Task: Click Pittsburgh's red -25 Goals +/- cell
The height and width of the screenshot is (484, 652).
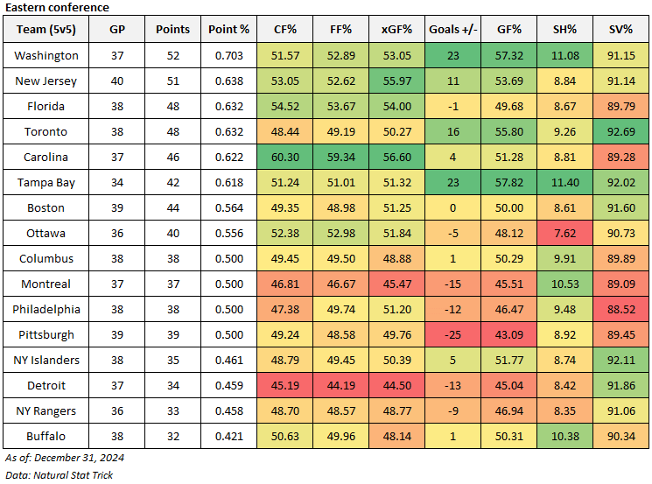Action: click(453, 334)
